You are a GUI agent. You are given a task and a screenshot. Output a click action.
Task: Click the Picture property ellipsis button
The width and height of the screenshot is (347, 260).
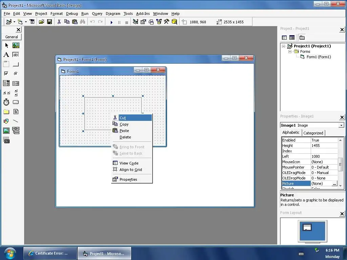334,183
